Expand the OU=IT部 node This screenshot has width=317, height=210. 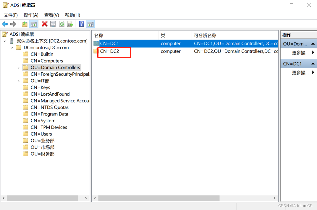pyautogui.click(x=19, y=81)
